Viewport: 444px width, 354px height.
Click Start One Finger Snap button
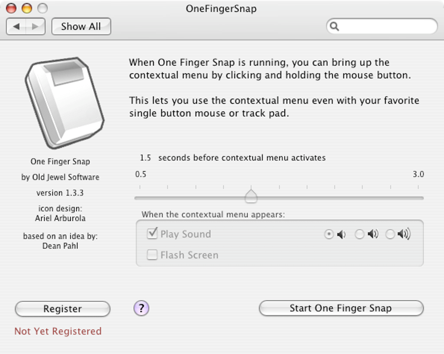coord(341,308)
